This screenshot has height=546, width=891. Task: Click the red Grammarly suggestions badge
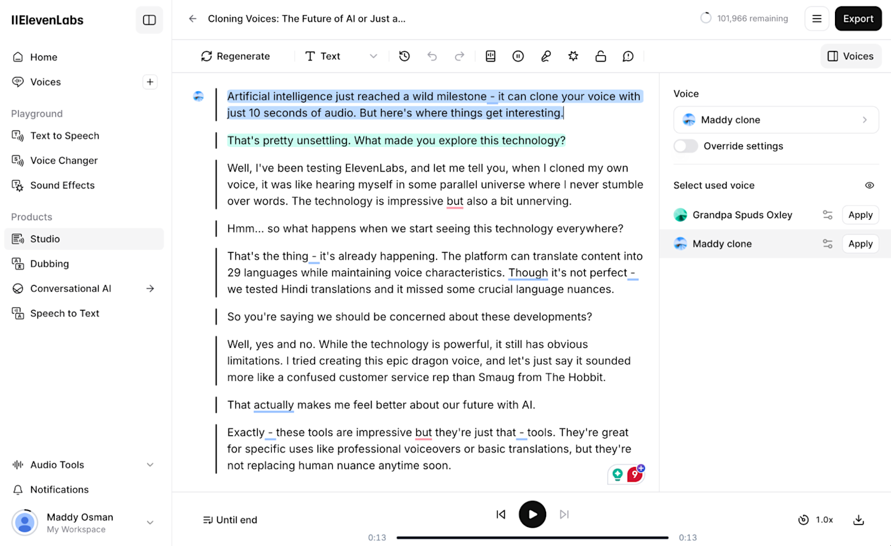click(635, 474)
